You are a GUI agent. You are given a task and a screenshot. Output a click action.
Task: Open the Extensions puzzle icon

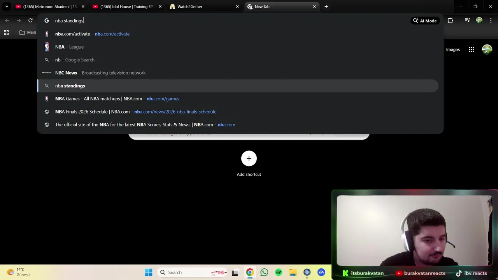coord(450,21)
